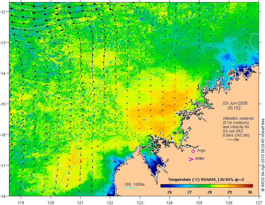Click longitude axis label 121
This screenshot has width=265, height=205.
tap(80, 203)
